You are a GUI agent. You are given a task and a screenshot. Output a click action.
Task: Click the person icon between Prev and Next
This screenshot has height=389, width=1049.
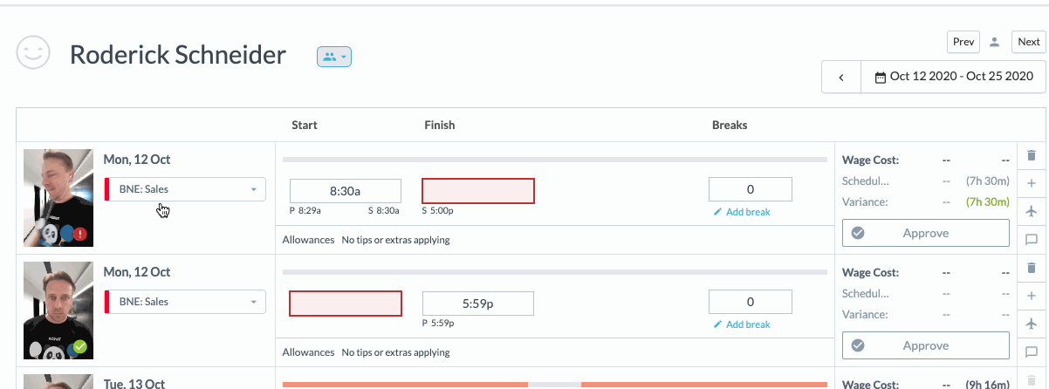[994, 42]
